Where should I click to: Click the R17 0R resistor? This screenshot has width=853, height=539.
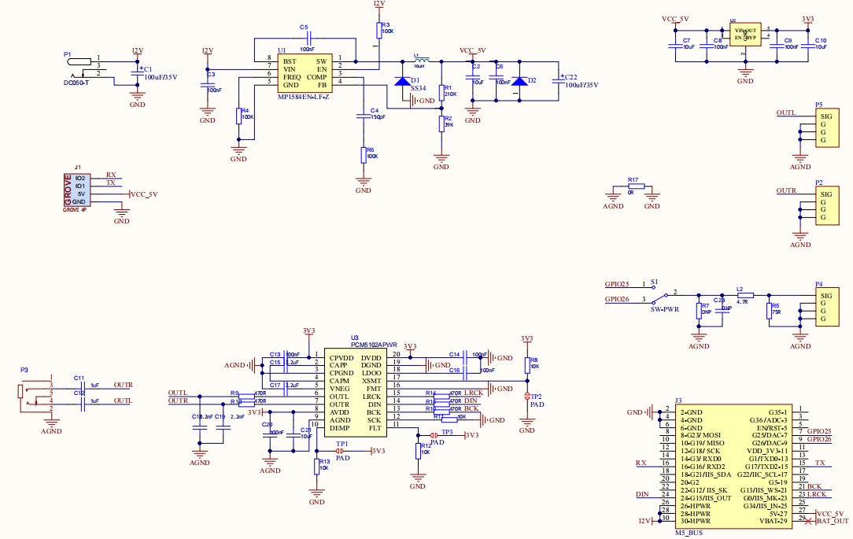(635, 186)
